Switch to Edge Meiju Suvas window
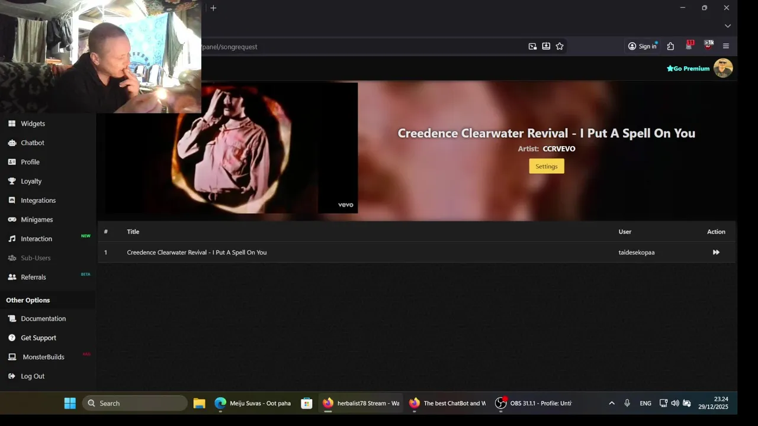The height and width of the screenshot is (426, 758). pyautogui.click(x=253, y=404)
